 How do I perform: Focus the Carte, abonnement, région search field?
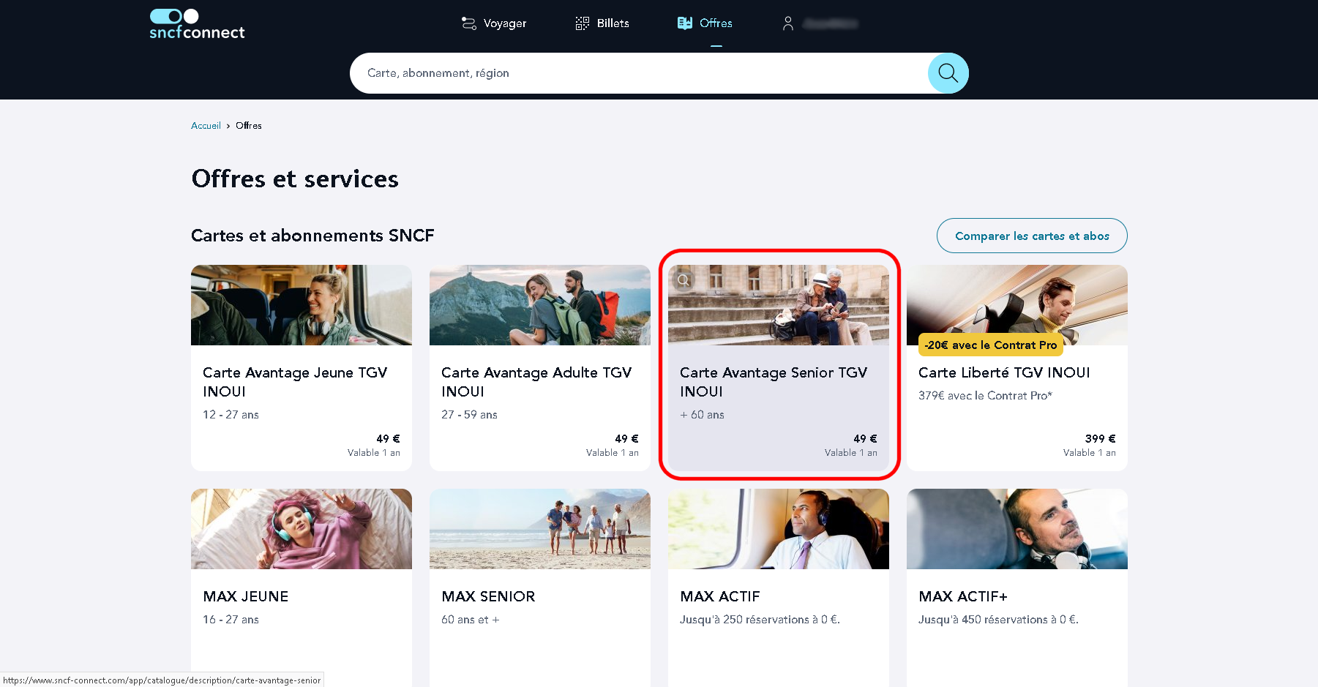639,73
